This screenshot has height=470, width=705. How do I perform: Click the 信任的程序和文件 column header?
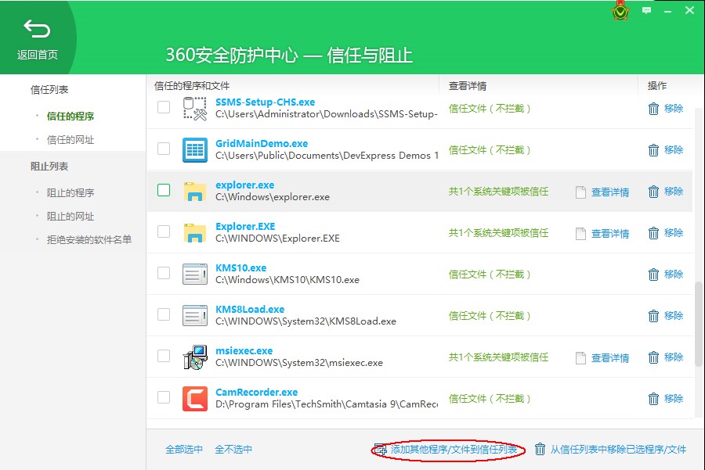point(192,86)
